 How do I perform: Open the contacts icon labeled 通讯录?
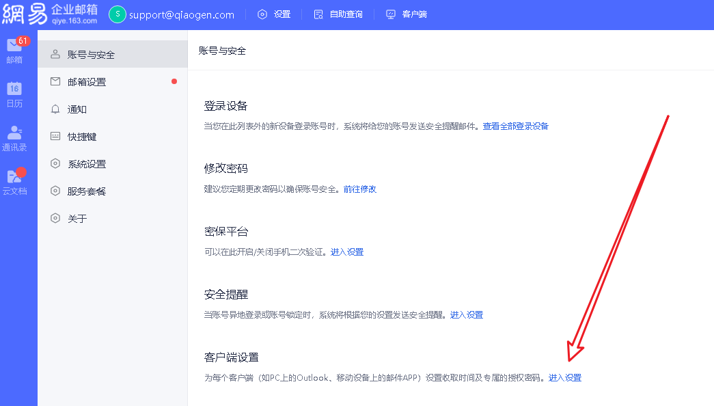point(14,133)
